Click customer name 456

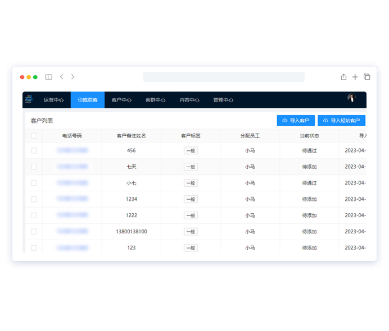tap(131, 150)
